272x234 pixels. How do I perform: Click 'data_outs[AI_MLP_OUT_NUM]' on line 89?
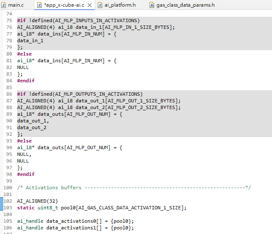(x=74, y=114)
